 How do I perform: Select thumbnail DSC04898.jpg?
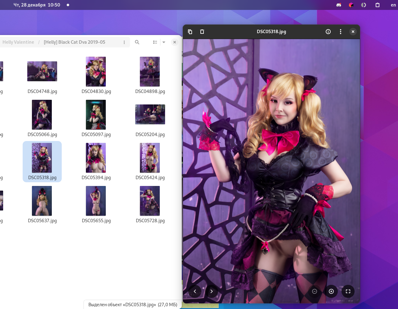click(x=150, y=72)
